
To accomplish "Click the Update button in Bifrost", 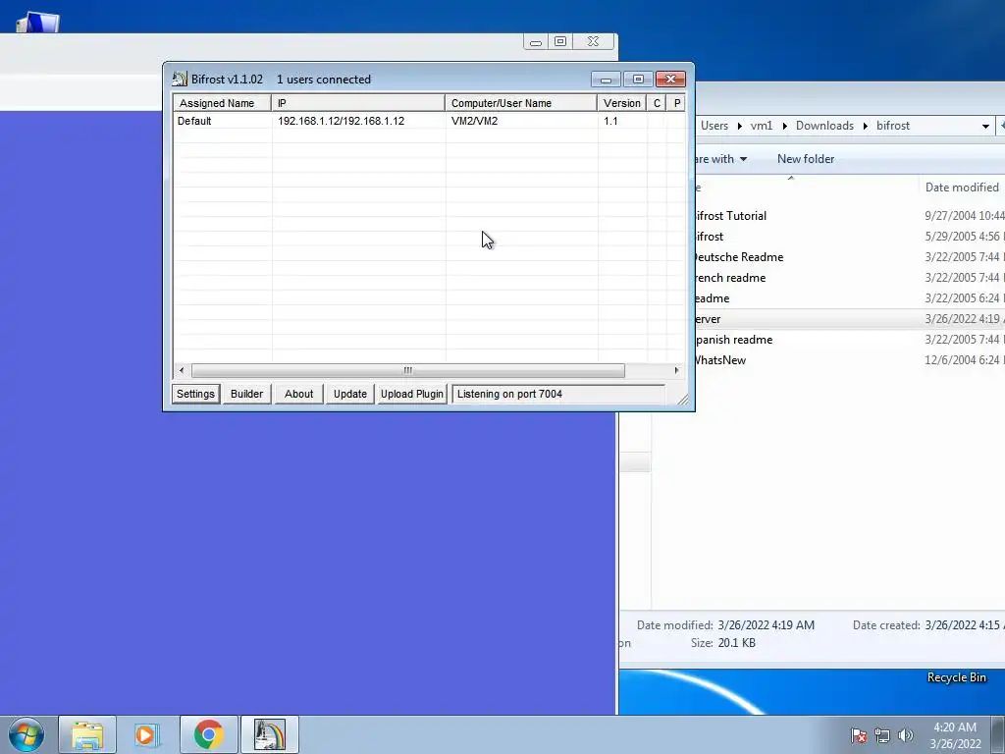I will coord(350,394).
